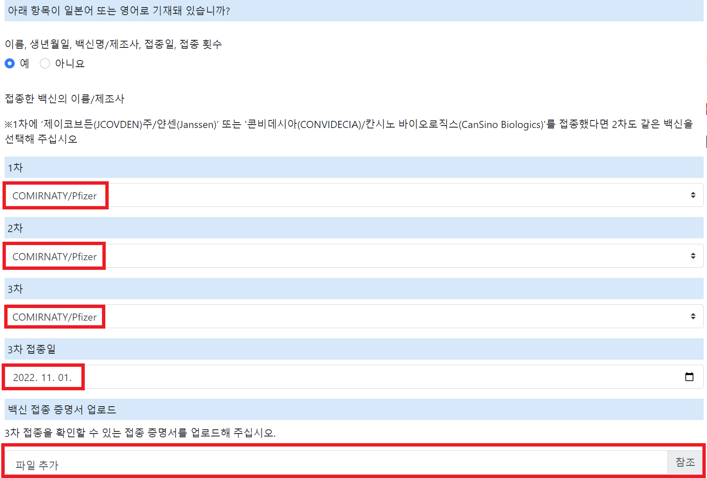Select the '아니요' radio button
This screenshot has height=478, width=707.
[45, 63]
